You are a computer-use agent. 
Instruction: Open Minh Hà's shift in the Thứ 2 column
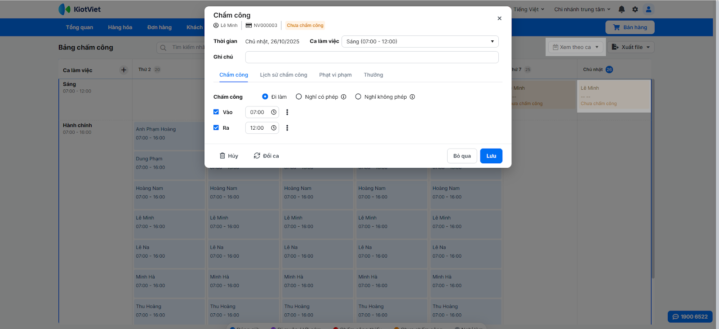[169, 284]
